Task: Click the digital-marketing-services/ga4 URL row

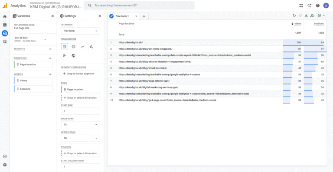Action: pos(217,87)
